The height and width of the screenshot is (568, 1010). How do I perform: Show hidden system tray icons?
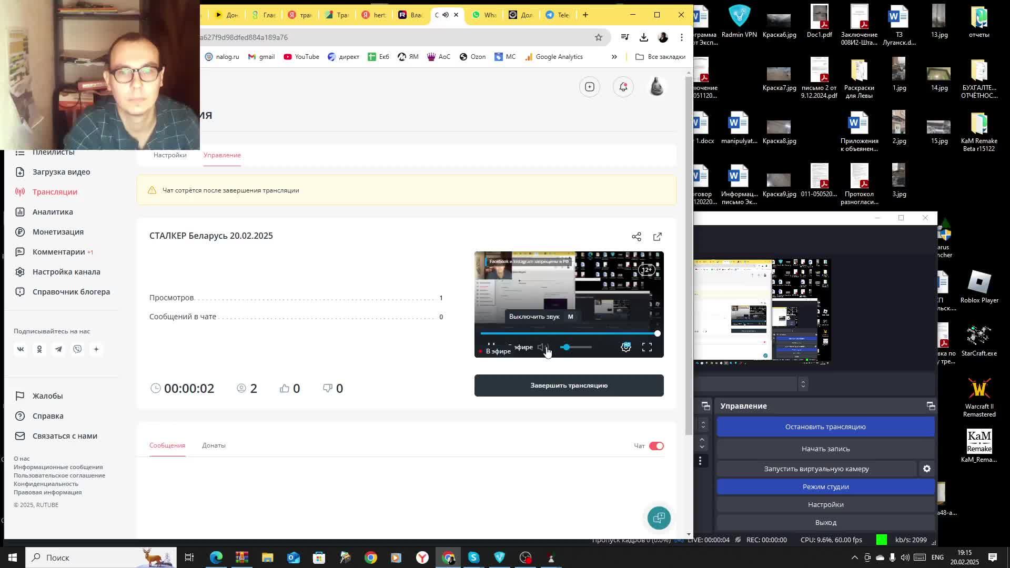point(855,557)
